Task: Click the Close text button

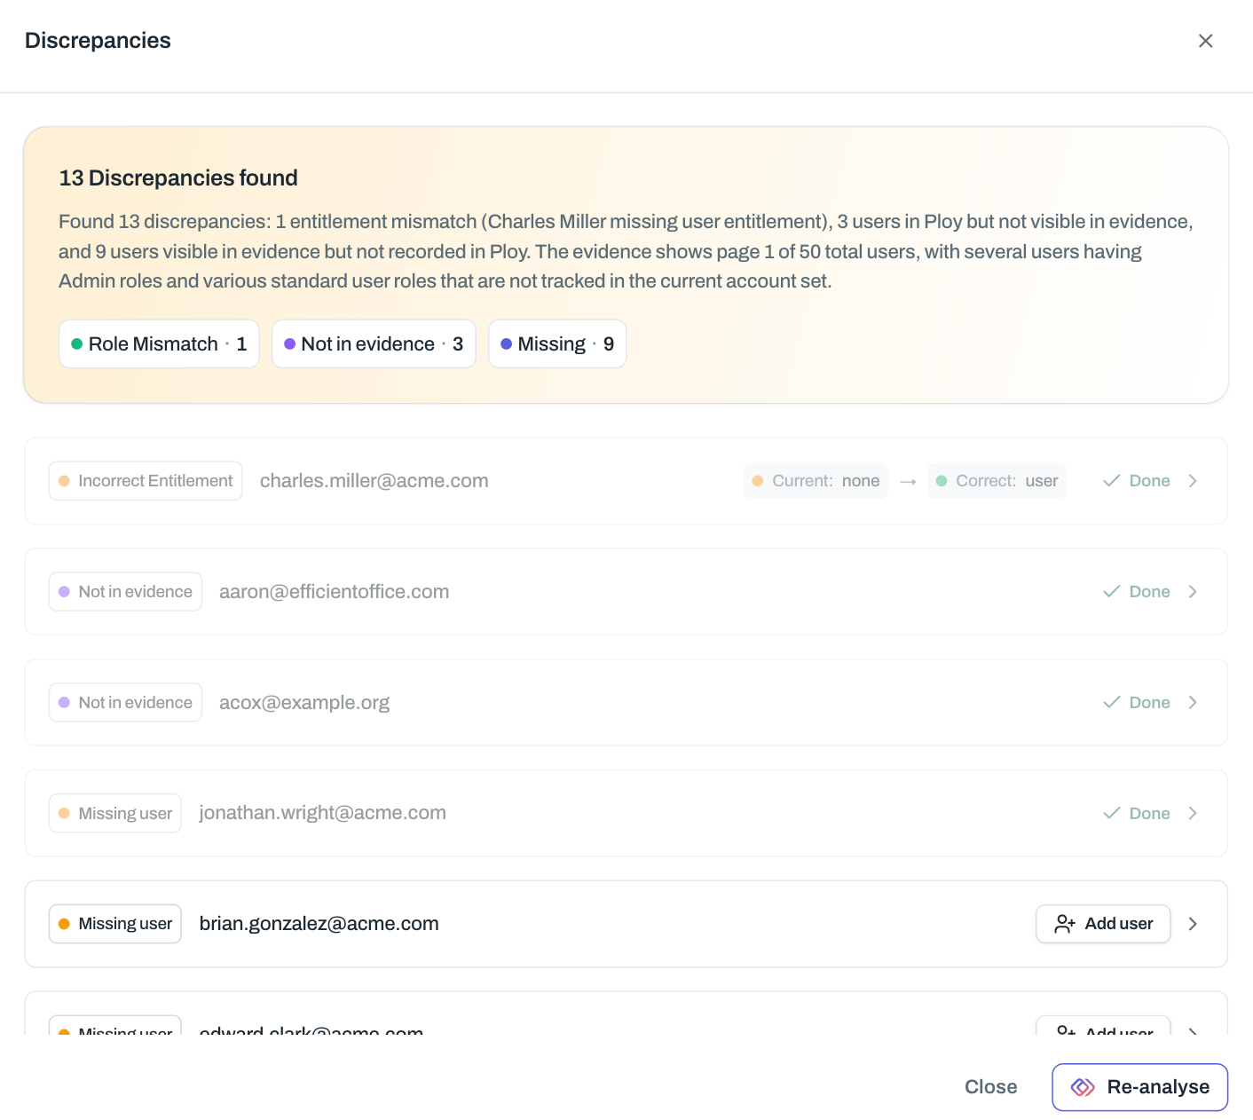Action: coord(990,1087)
